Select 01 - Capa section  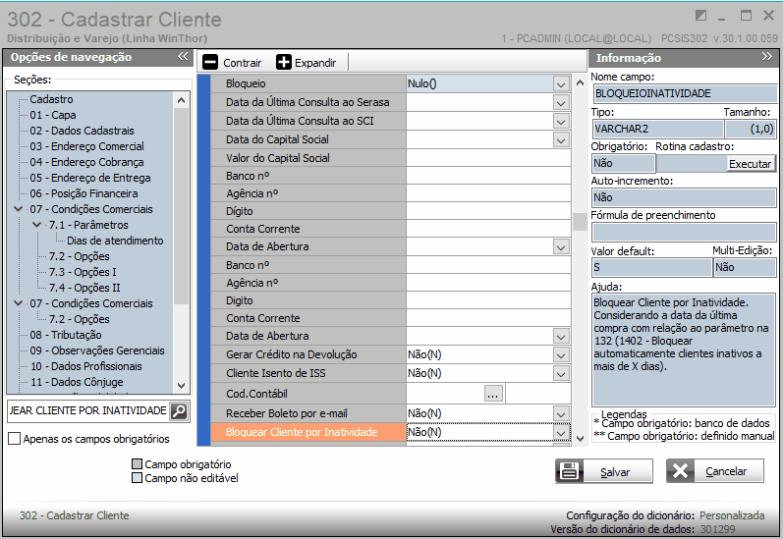tap(53, 115)
